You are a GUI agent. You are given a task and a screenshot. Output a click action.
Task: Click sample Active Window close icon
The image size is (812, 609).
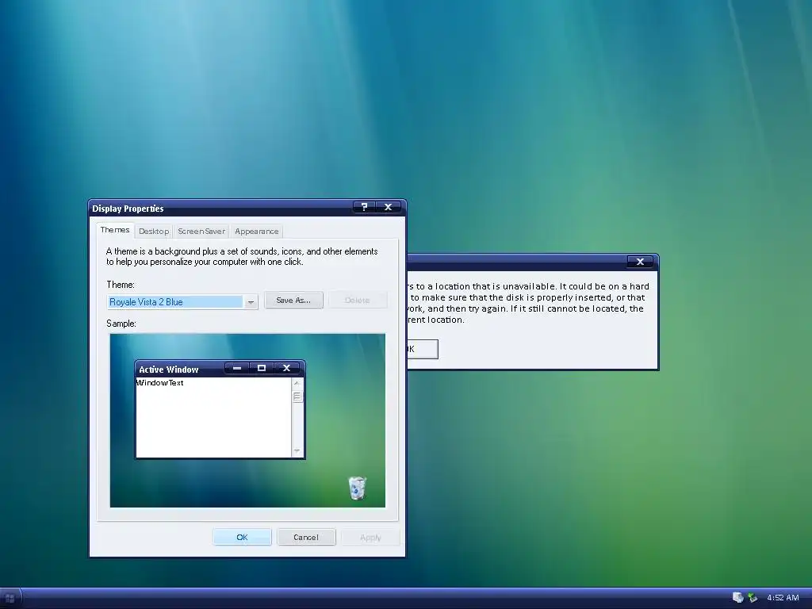[x=286, y=368]
